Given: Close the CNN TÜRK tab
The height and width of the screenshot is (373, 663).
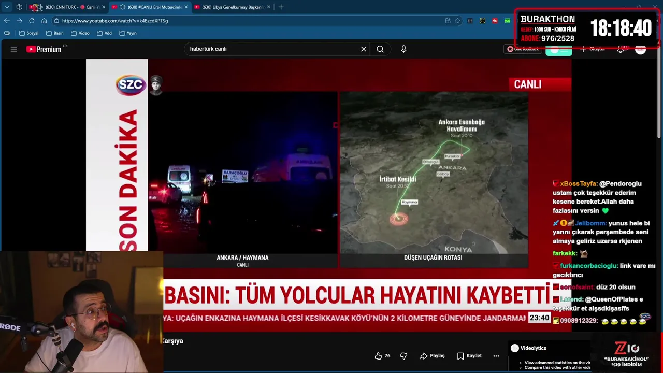Looking at the screenshot, I should tap(103, 7).
